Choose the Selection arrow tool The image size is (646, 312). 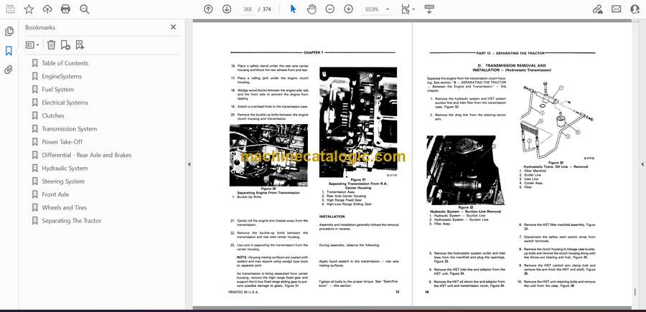coord(293,9)
